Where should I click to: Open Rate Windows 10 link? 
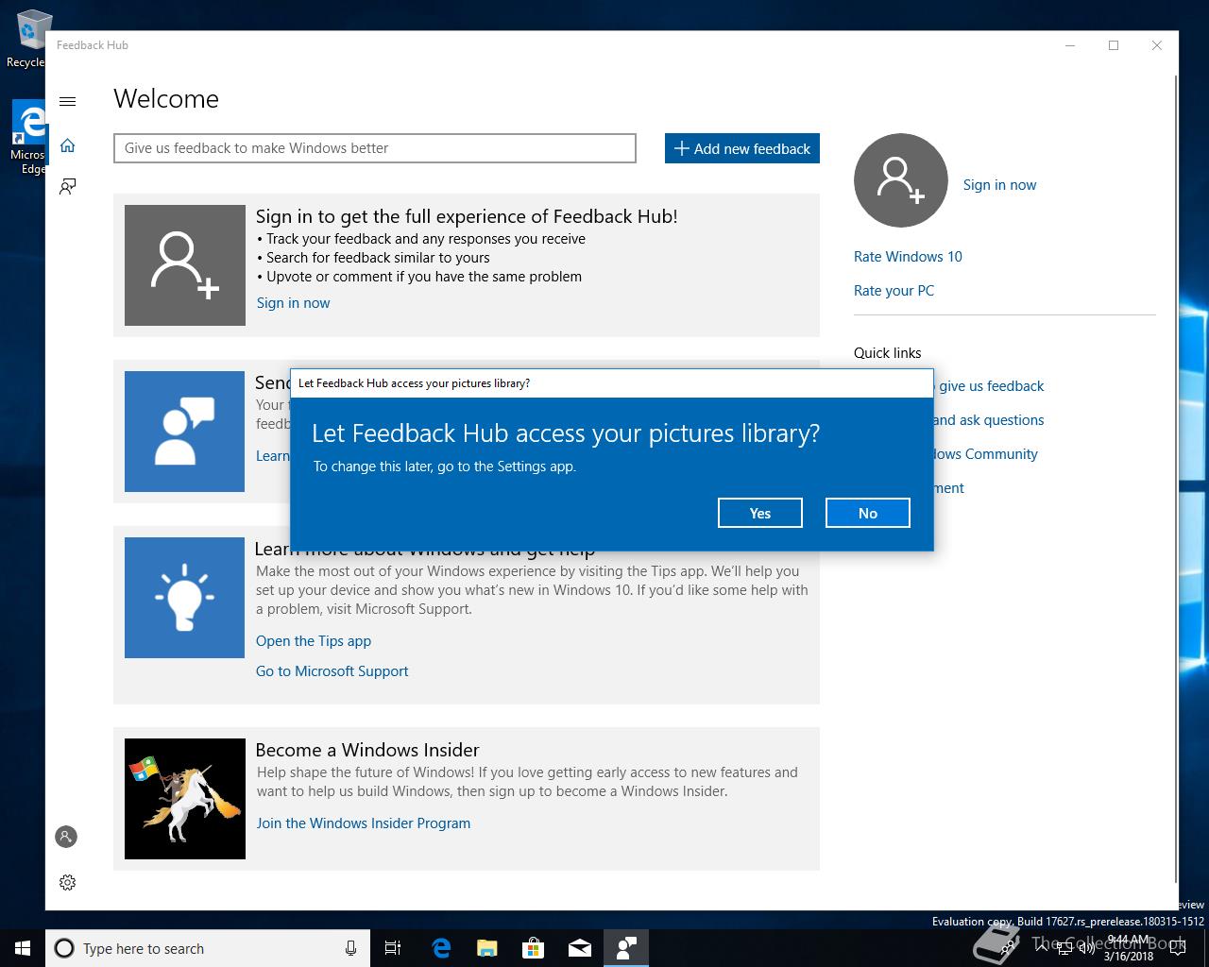coord(908,257)
